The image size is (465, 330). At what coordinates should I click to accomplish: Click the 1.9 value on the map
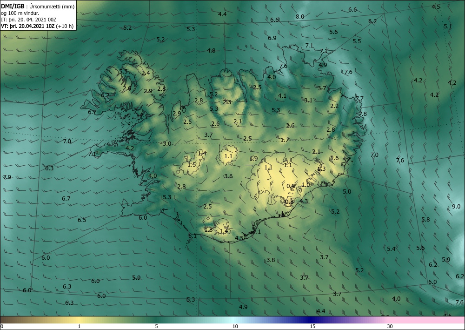(253, 159)
